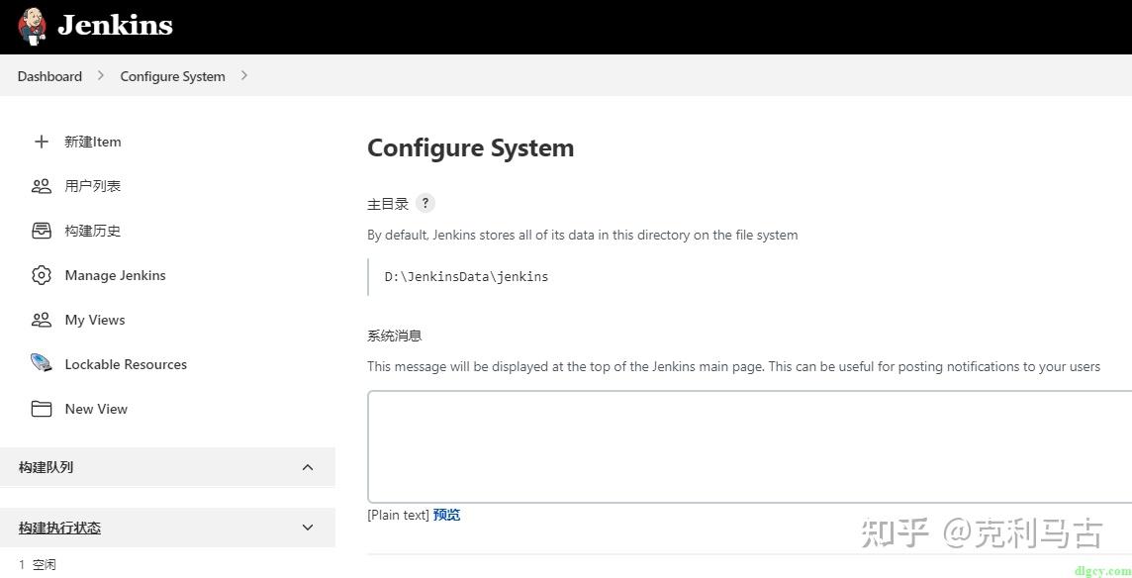Expand the 构建执行状态 section
This screenshot has width=1132, height=578.
coord(308,528)
